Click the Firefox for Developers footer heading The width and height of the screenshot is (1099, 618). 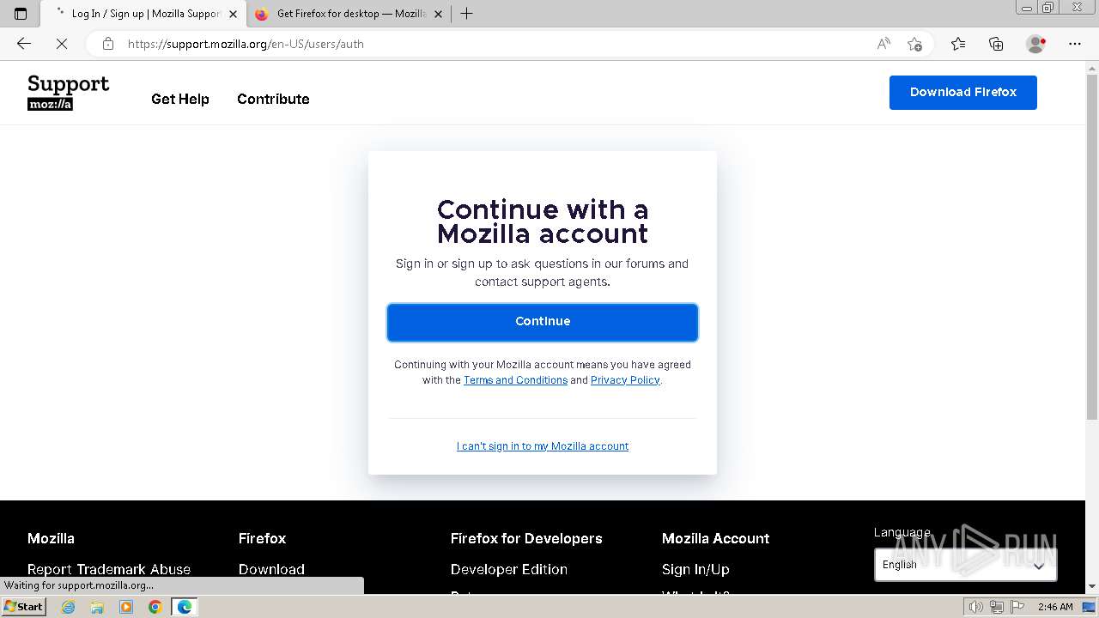point(526,538)
